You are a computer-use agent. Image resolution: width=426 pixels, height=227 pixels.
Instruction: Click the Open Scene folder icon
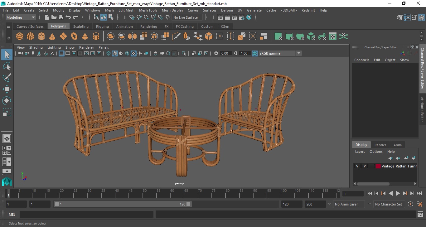click(x=54, y=17)
